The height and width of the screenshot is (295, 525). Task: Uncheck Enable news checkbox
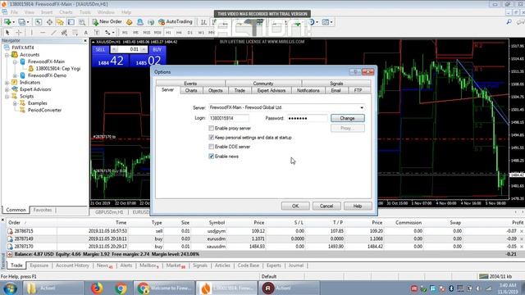point(212,157)
